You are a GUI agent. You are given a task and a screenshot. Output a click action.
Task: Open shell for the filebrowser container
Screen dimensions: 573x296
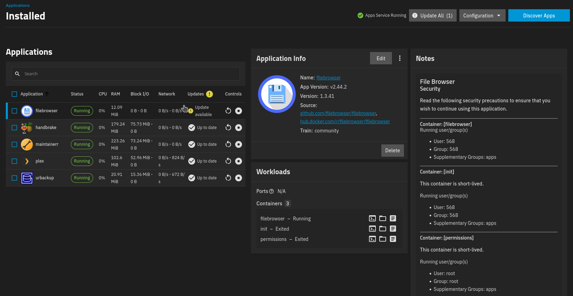tap(372, 219)
